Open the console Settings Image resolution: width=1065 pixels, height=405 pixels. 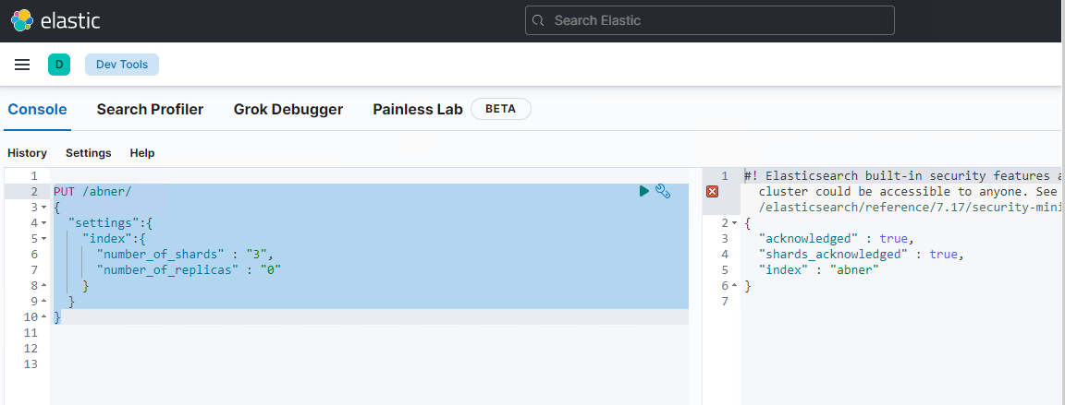pyautogui.click(x=89, y=153)
